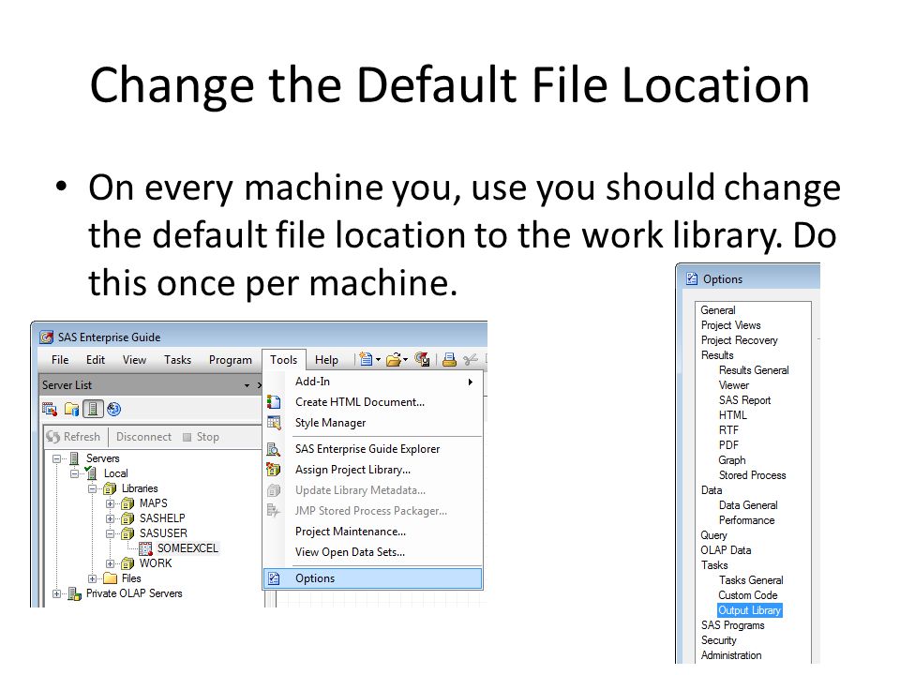Open the Server List panel dropdown arrow
This screenshot has width=900, height=675.
[247, 385]
